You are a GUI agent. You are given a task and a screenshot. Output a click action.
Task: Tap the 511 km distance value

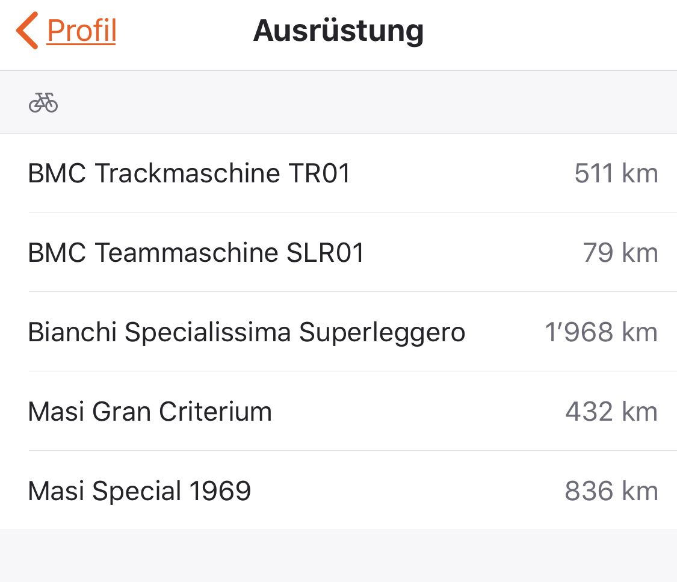[616, 173]
